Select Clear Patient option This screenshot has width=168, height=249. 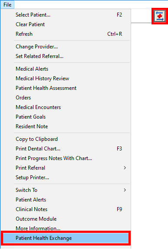coord(66,24)
